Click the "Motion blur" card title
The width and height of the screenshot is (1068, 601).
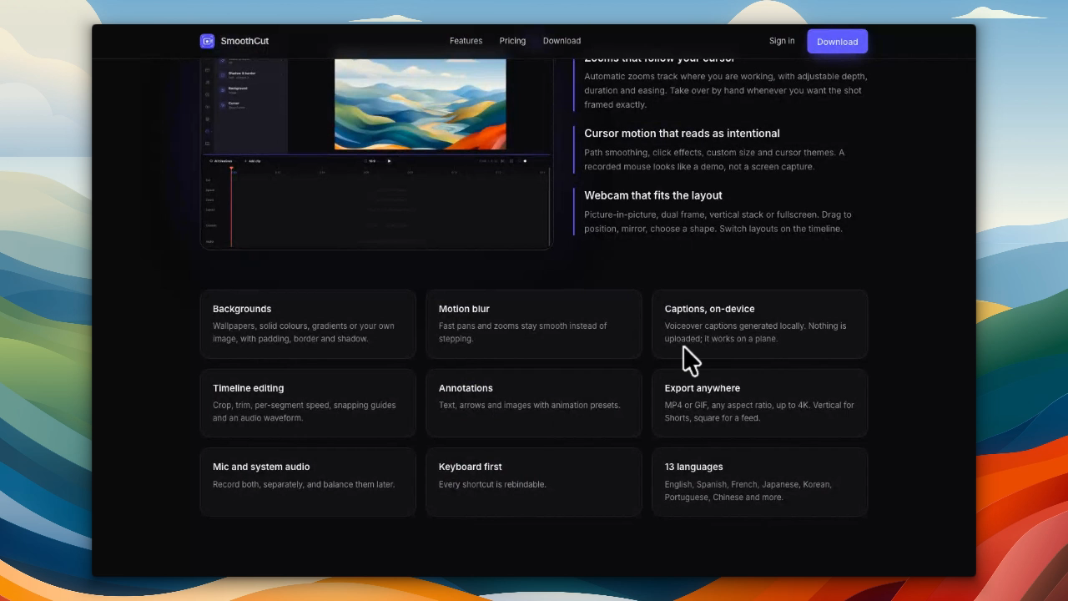pos(464,309)
